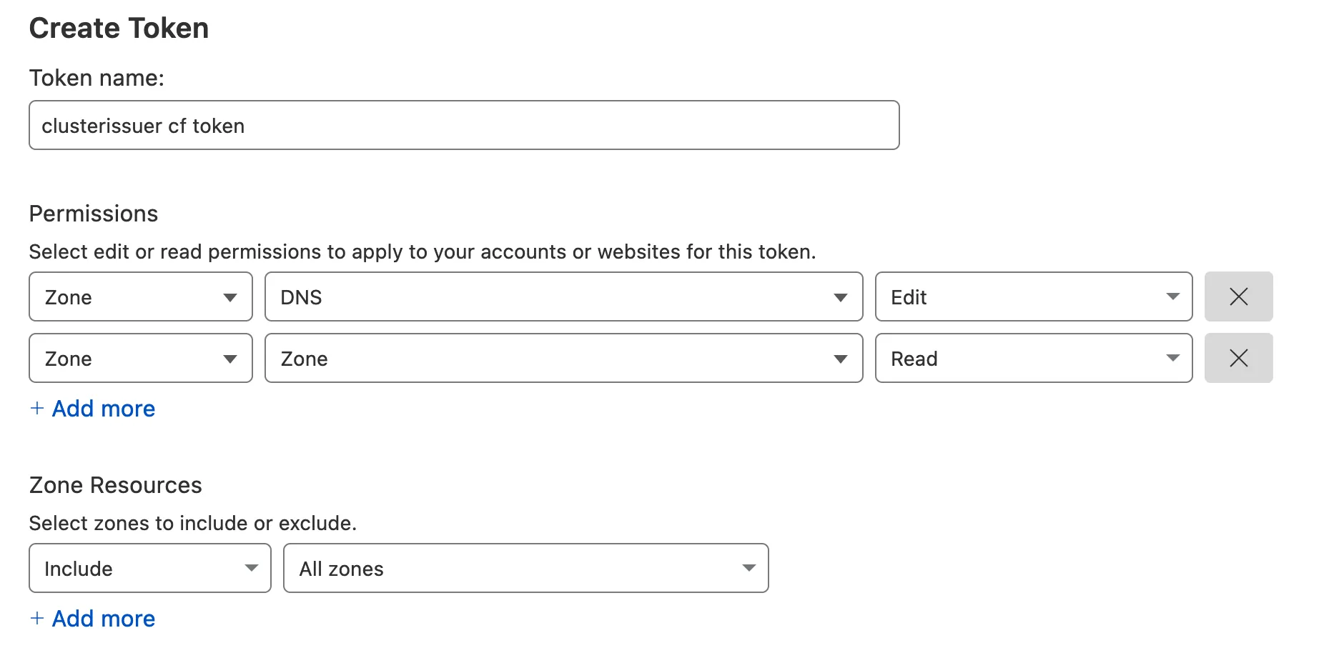This screenshot has height=653, width=1334.
Task: Expand middle Zone dropdown in Read row
Action: pos(563,358)
